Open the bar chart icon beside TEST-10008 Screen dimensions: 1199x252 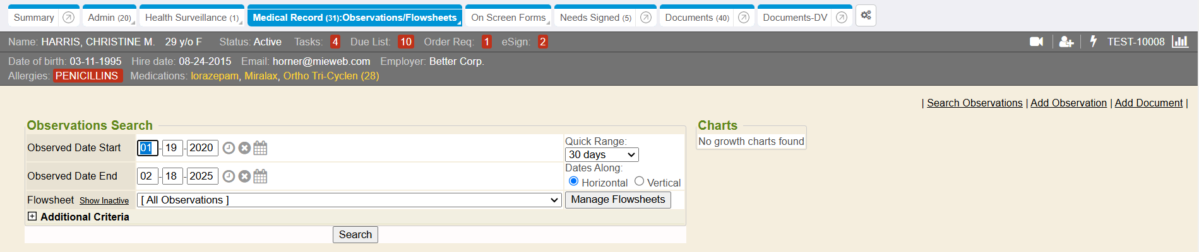click(1179, 42)
